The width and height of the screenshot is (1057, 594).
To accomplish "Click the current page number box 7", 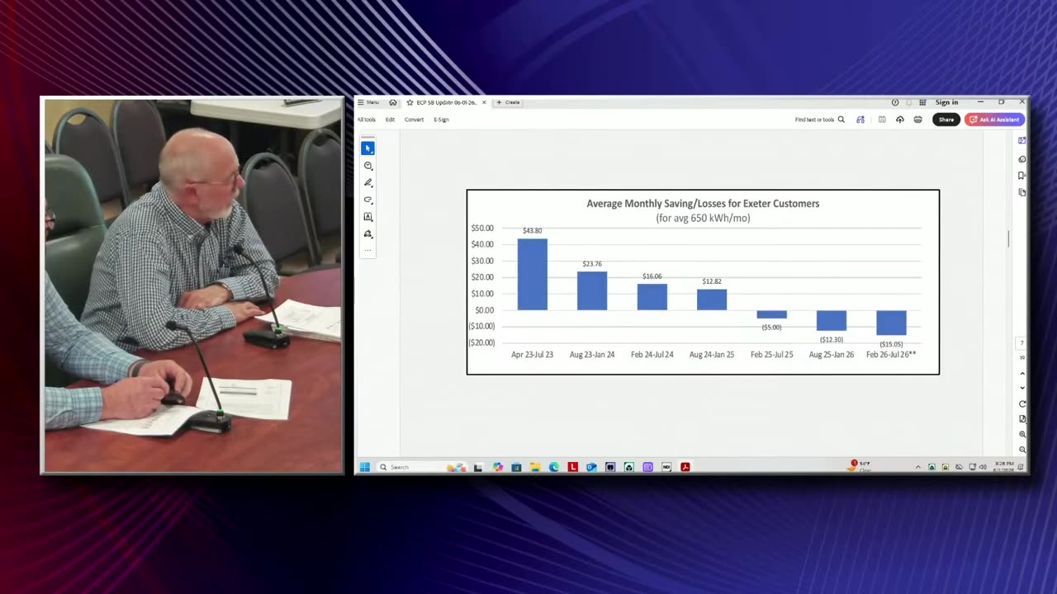I will [x=1022, y=343].
